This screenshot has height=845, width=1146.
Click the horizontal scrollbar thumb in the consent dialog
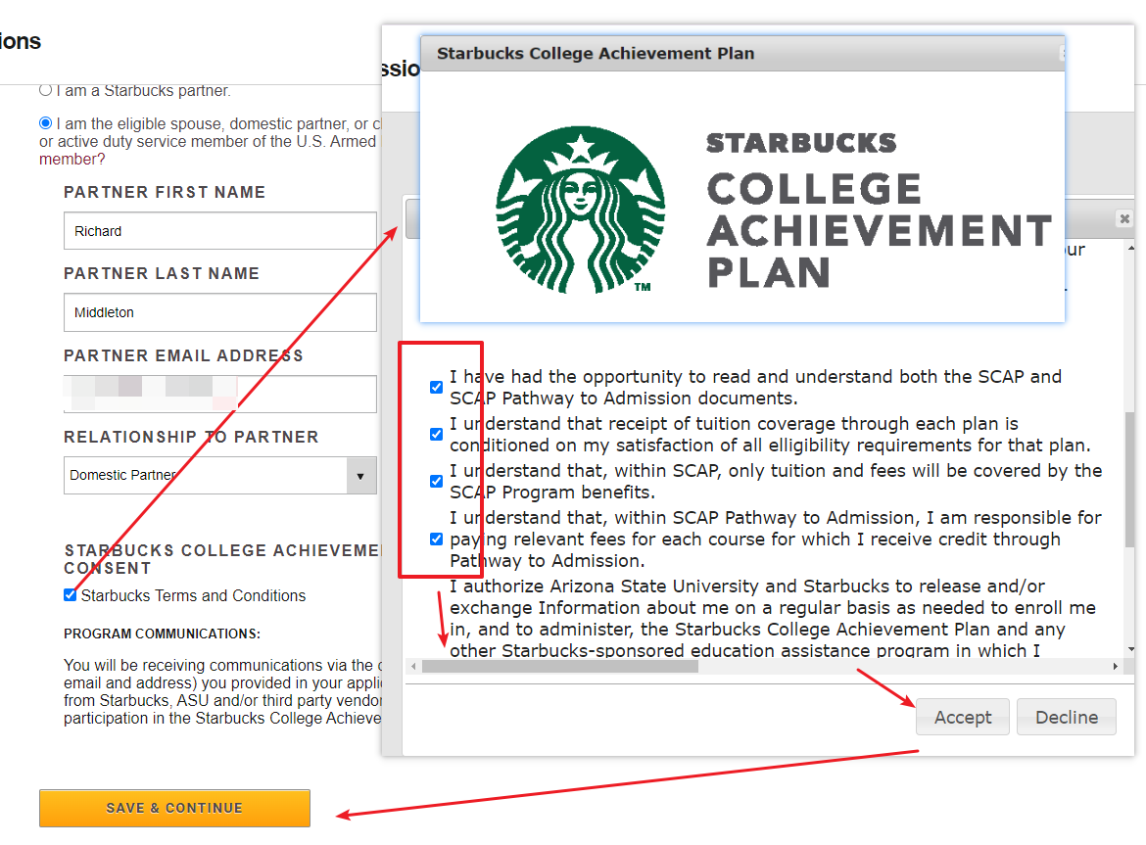click(x=560, y=666)
